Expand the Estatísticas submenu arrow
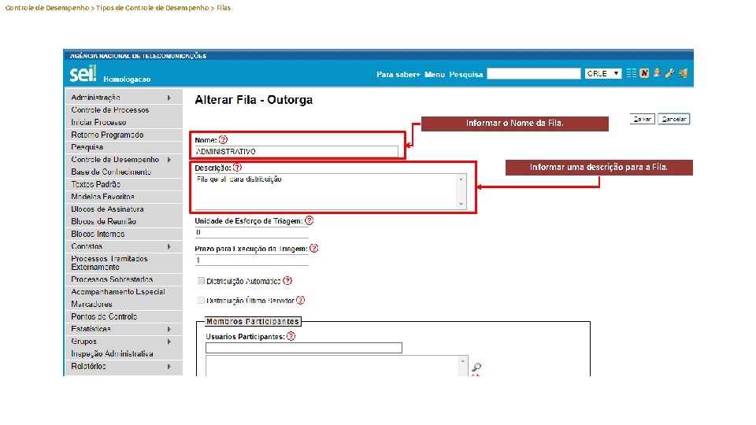The width and height of the screenshot is (756, 425). pyautogui.click(x=169, y=329)
